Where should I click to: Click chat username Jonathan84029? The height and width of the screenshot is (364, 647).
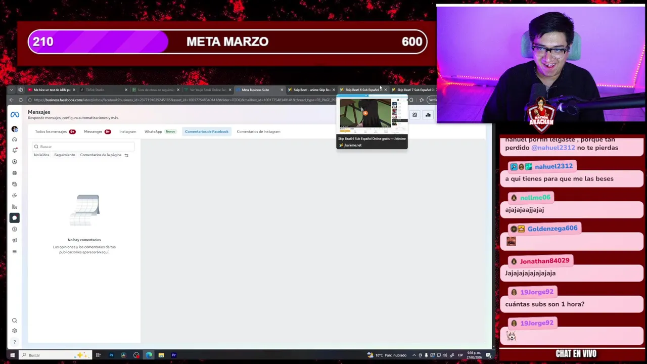click(544, 261)
